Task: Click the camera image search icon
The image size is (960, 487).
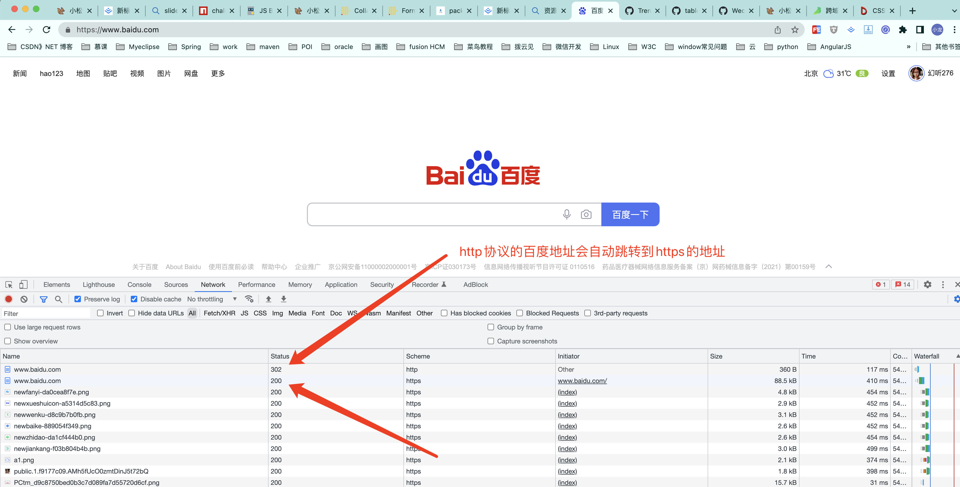Action: click(586, 214)
